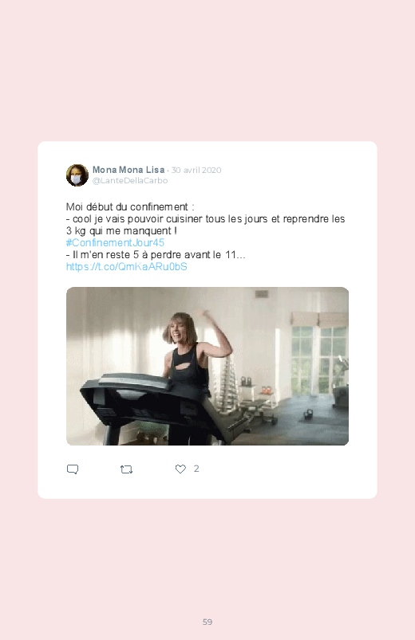
Task: Click the line '3 kg qui me manquent !'
Action: point(121,230)
